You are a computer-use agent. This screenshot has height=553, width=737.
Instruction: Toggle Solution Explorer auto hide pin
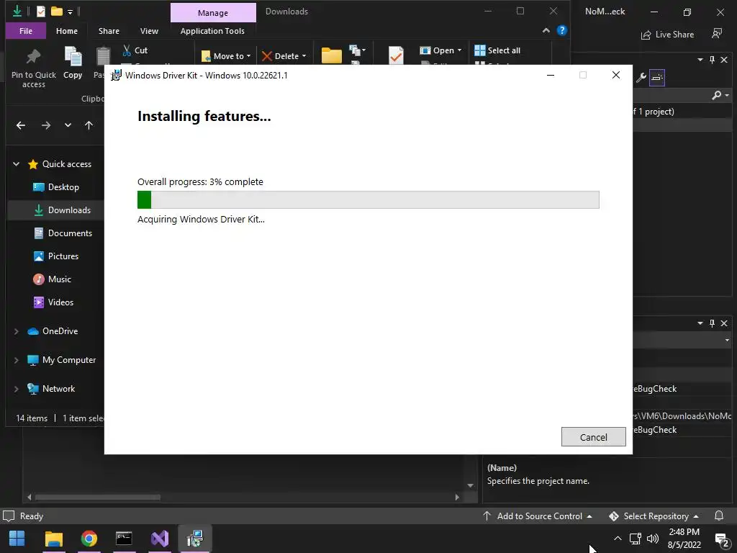pos(712,60)
